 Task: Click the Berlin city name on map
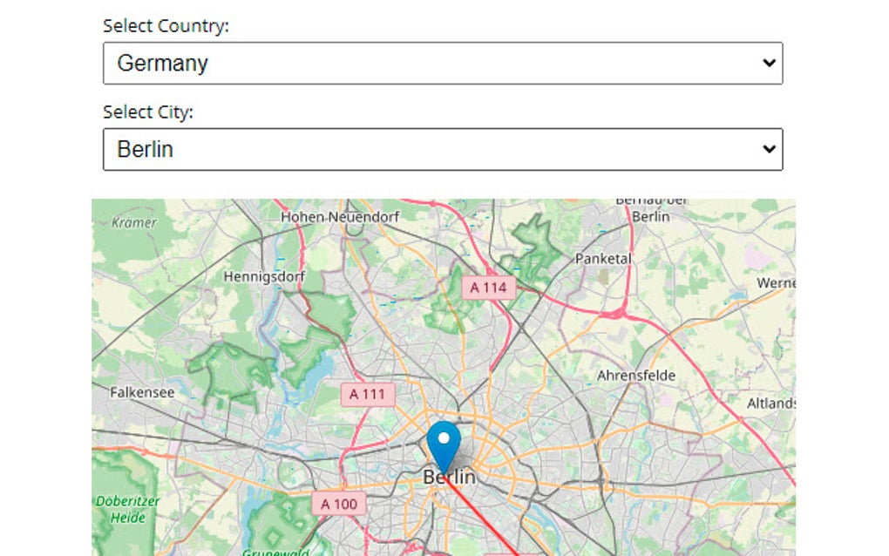pyautogui.click(x=449, y=478)
